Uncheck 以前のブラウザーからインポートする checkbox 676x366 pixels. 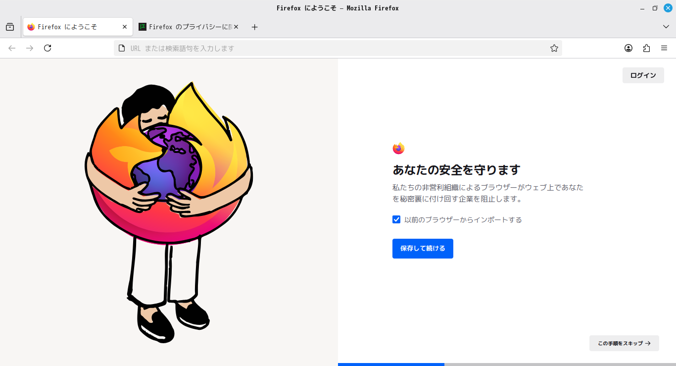click(x=396, y=219)
